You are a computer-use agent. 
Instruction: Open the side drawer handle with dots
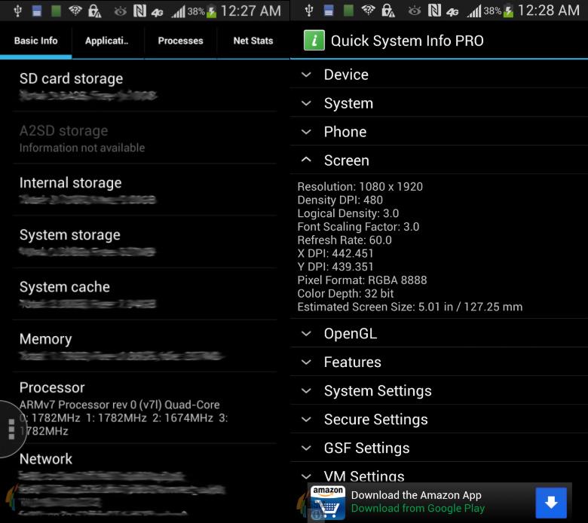click(11, 428)
